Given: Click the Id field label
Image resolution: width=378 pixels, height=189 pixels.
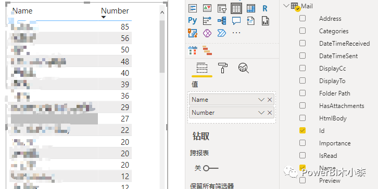Looking at the screenshot, I should coord(322,131).
